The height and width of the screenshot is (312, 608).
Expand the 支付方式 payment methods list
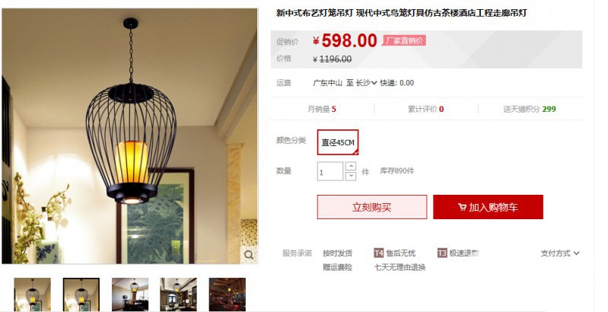560,253
